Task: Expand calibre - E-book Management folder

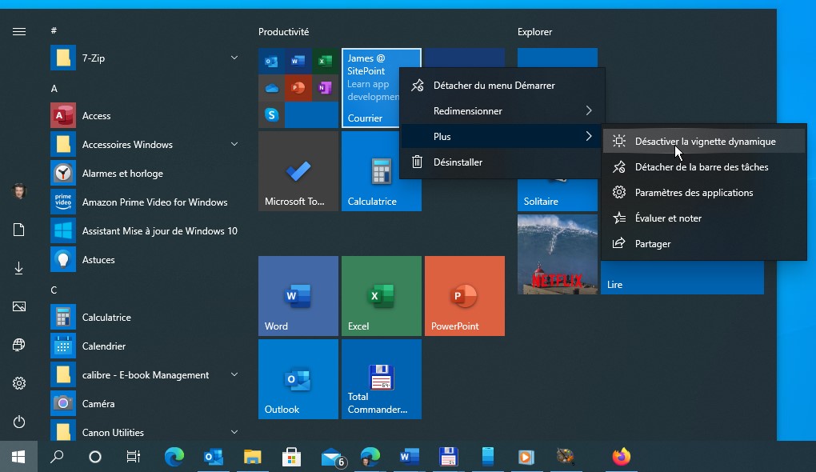Action: pos(234,375)
